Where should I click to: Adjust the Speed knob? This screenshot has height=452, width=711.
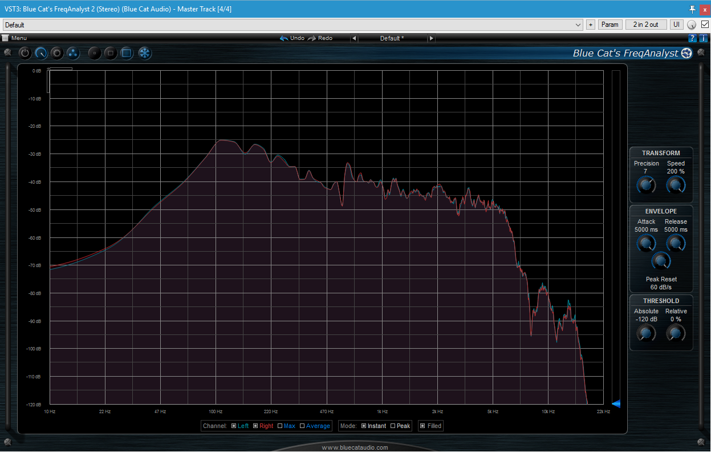676,185
